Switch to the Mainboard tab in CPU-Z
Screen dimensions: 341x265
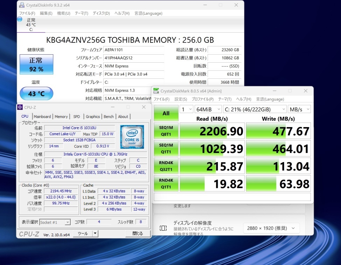pyautogui.click(x=42, y=117)
